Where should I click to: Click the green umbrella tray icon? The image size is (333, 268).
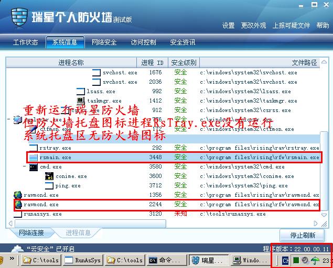pos(315,260)
